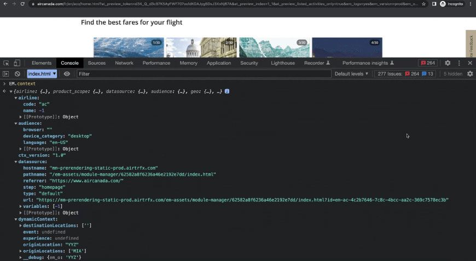The height and width of the screenshot is (261, 476).
Task: Collapse the root EM.context object
Action: 11,91
